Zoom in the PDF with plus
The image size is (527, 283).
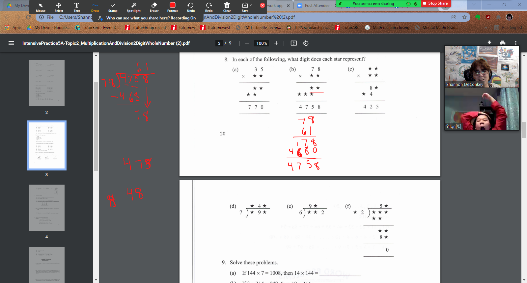pyautogui.click(x=276, y=43)
